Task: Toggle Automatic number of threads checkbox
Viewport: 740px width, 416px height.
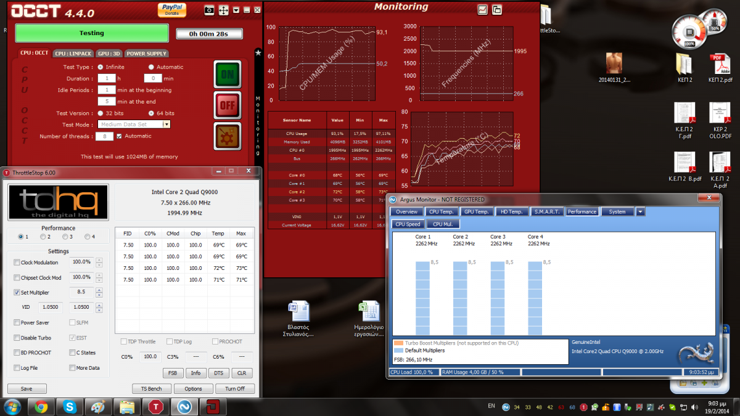Action: tap(120, 136)
